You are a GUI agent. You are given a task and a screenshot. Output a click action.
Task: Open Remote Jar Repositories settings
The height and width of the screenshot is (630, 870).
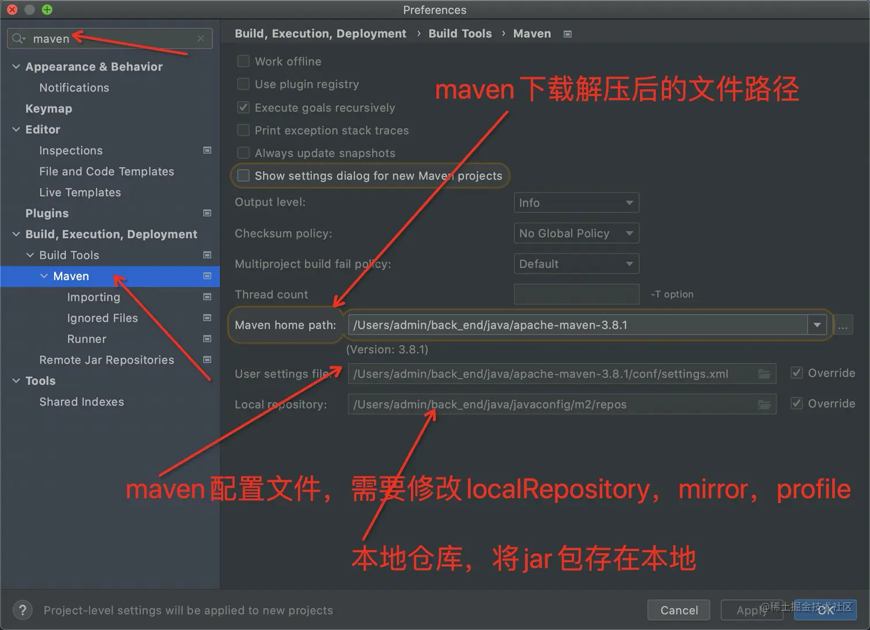tap(106, 360)
